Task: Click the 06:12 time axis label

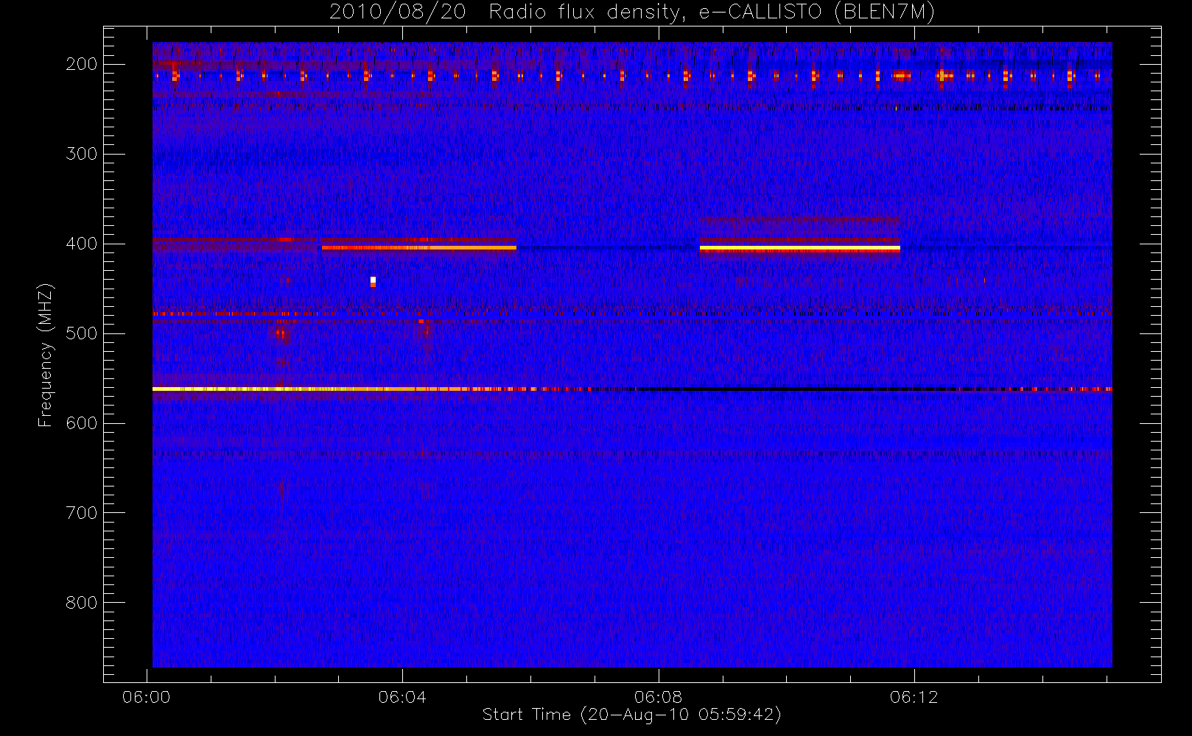Action: (x=914, y=697)
